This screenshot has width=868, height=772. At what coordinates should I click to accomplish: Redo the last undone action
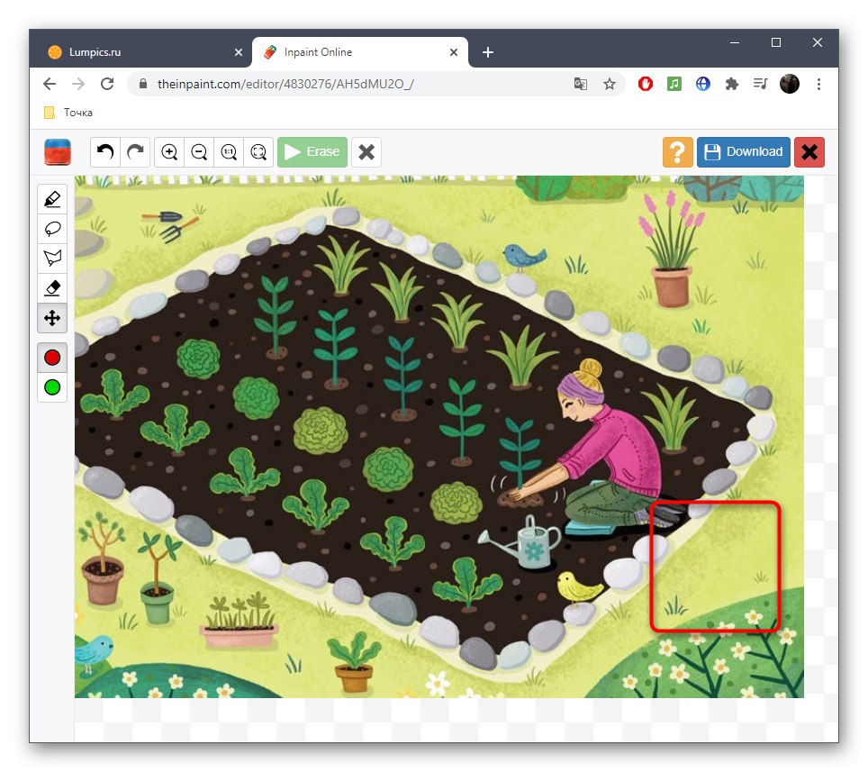135,151
